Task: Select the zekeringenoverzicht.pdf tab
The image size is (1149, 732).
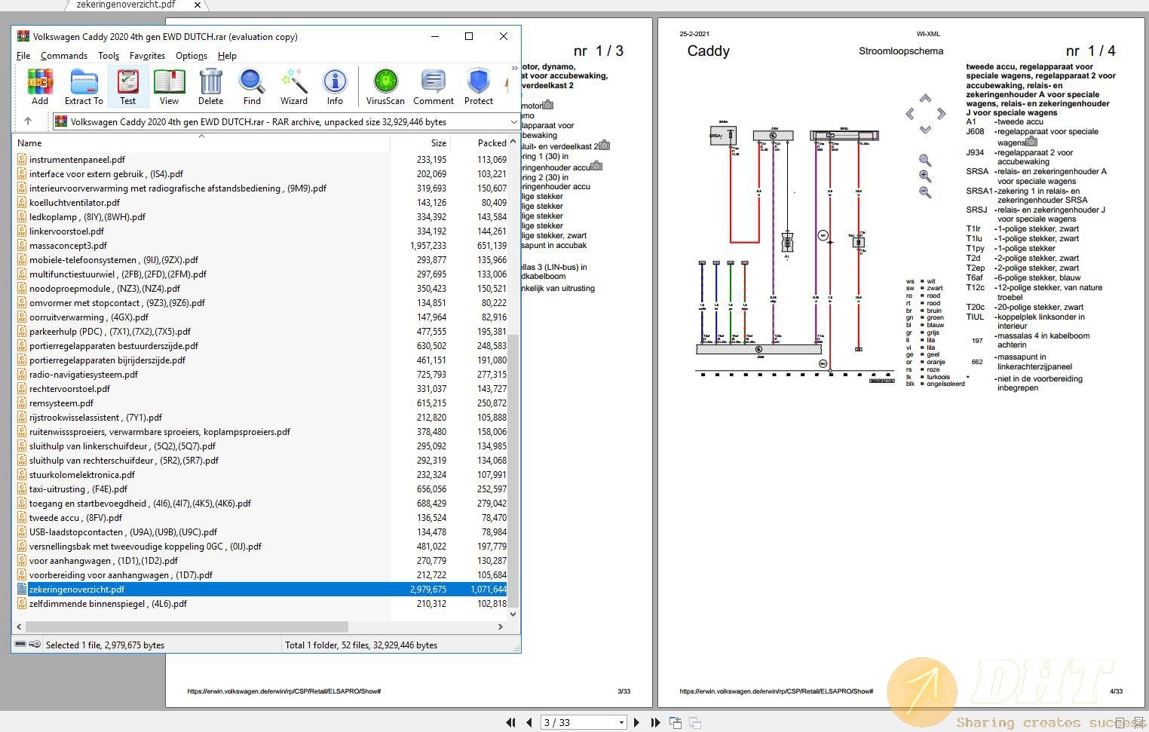Action: pyautogui.click(x=126, y=5)
